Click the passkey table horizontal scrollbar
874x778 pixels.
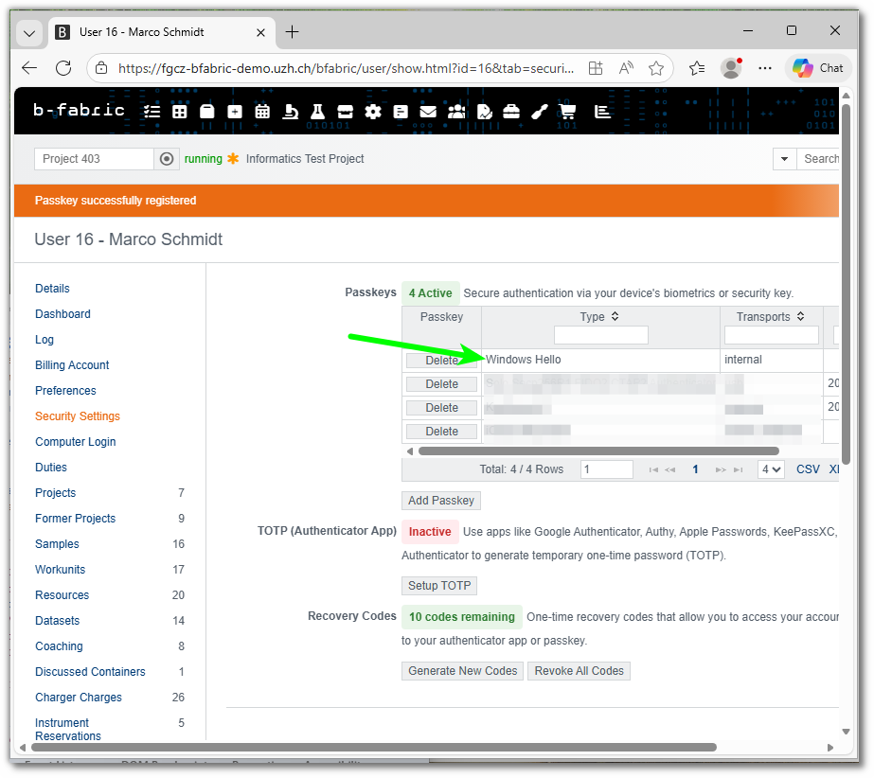[x=598, y=451]
